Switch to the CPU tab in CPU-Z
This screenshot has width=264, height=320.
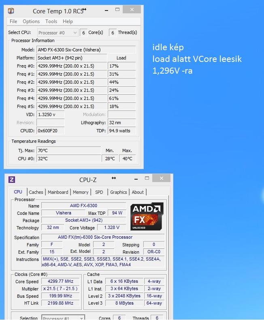pos(18,192)
